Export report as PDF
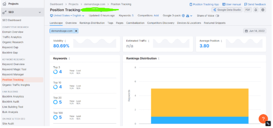Image resolution: width=273 pixels, height=128 pixels. [248, 10]
